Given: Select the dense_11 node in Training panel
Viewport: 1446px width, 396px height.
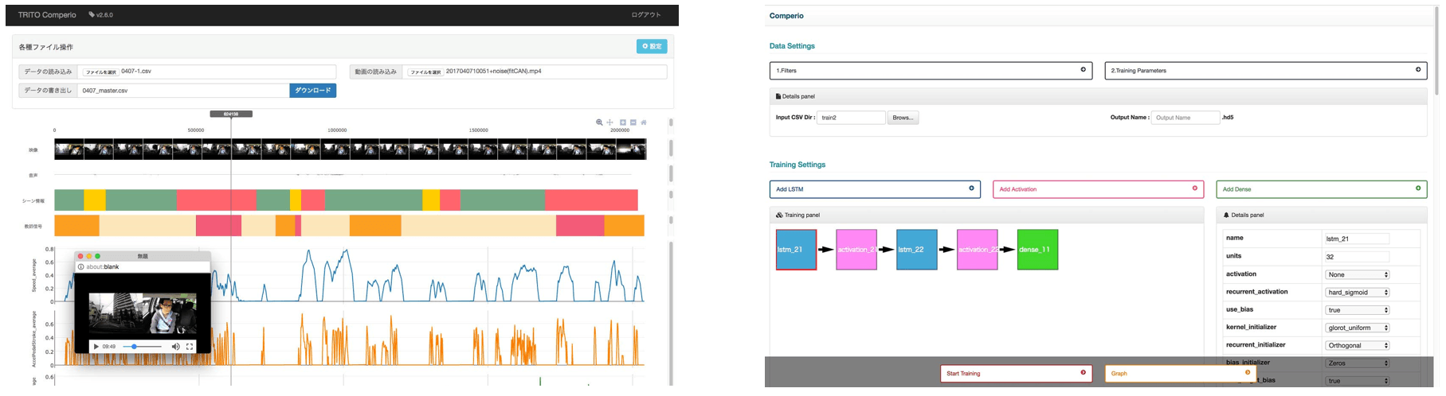Looking at the screenshot, I should (1037, 250).
